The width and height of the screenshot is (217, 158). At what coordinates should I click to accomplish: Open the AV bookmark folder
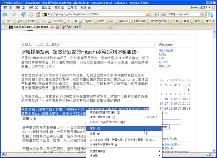pyautogui.click(x=110, y=21)
